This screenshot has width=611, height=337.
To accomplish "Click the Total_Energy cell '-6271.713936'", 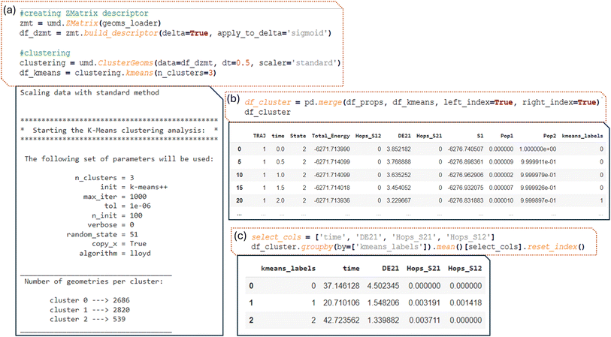I will [332, 201].
